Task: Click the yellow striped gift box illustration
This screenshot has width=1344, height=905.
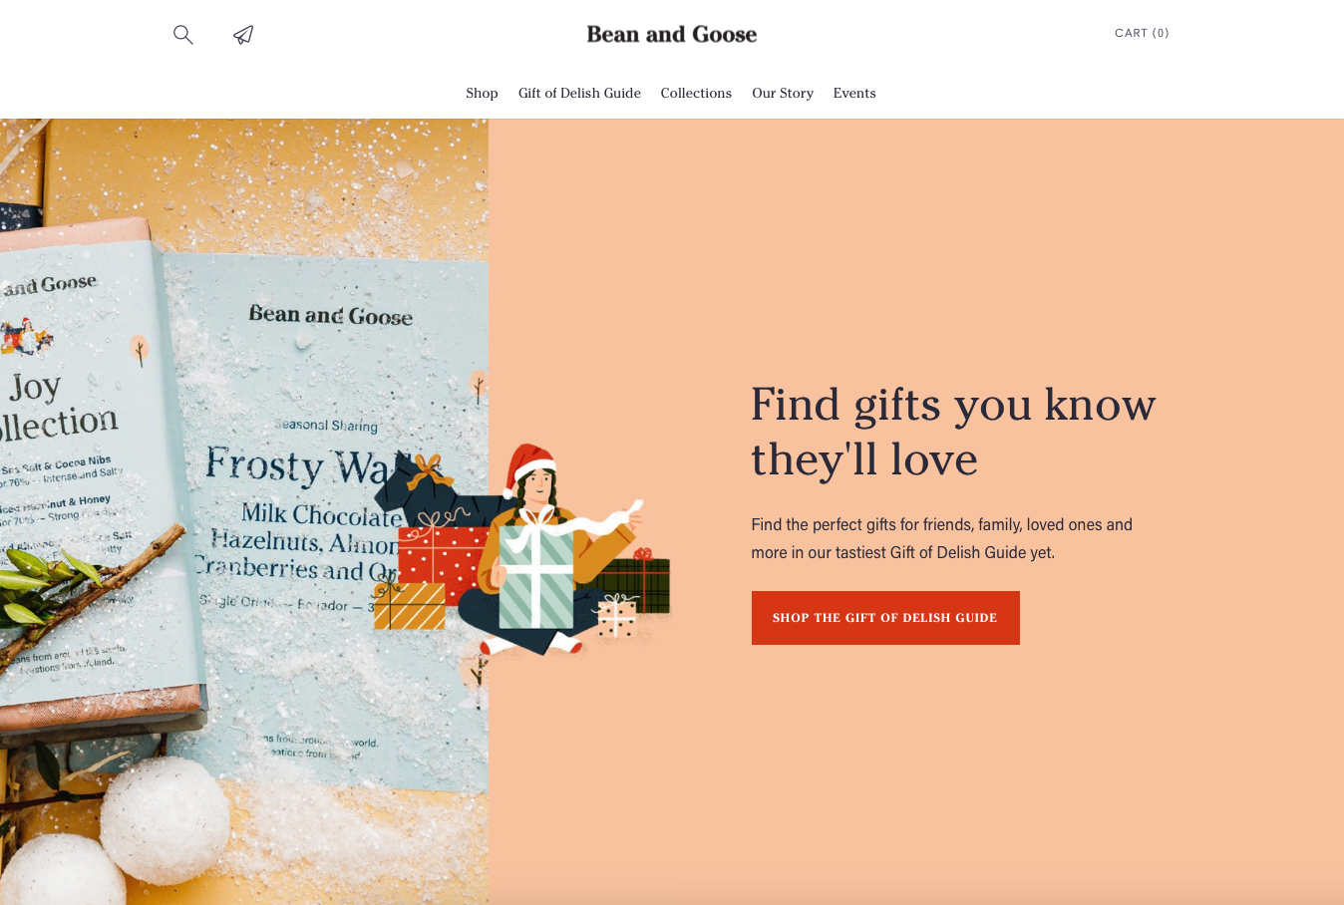Action: click(x=410, y=605)
